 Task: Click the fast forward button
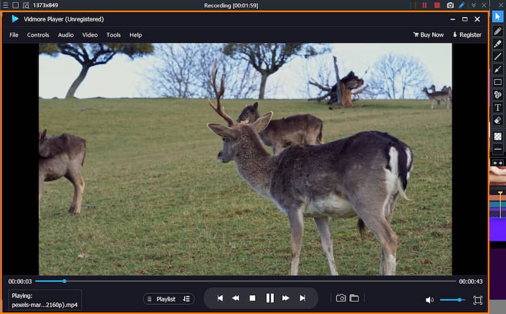pos(286,298)
